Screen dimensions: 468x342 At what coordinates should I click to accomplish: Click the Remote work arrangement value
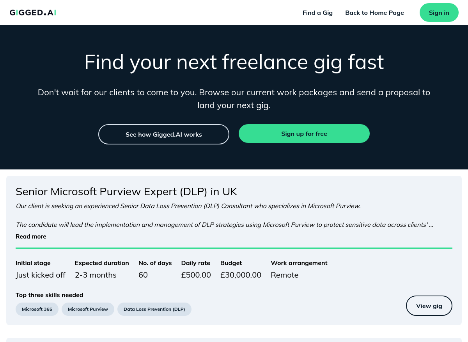[285, 275]
